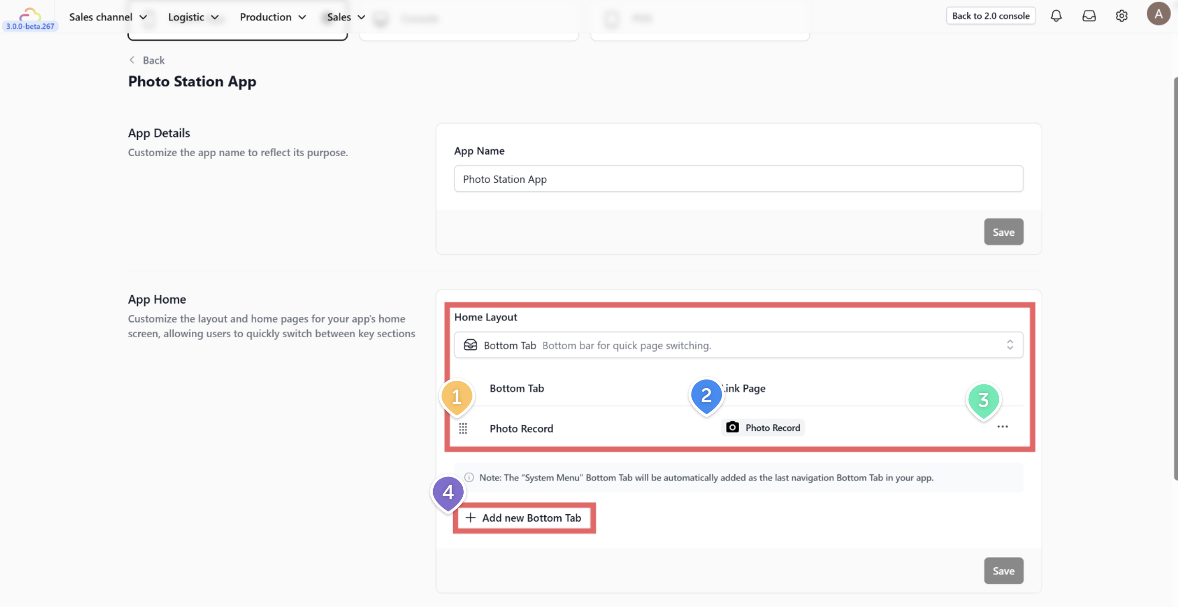Expand the Logistic menu
This screenshot has height=607, width=1178.
193,17
